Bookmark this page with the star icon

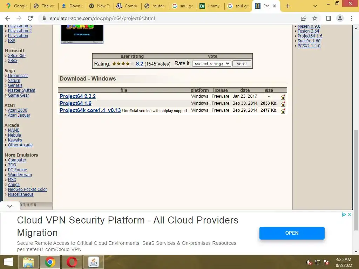315,18
